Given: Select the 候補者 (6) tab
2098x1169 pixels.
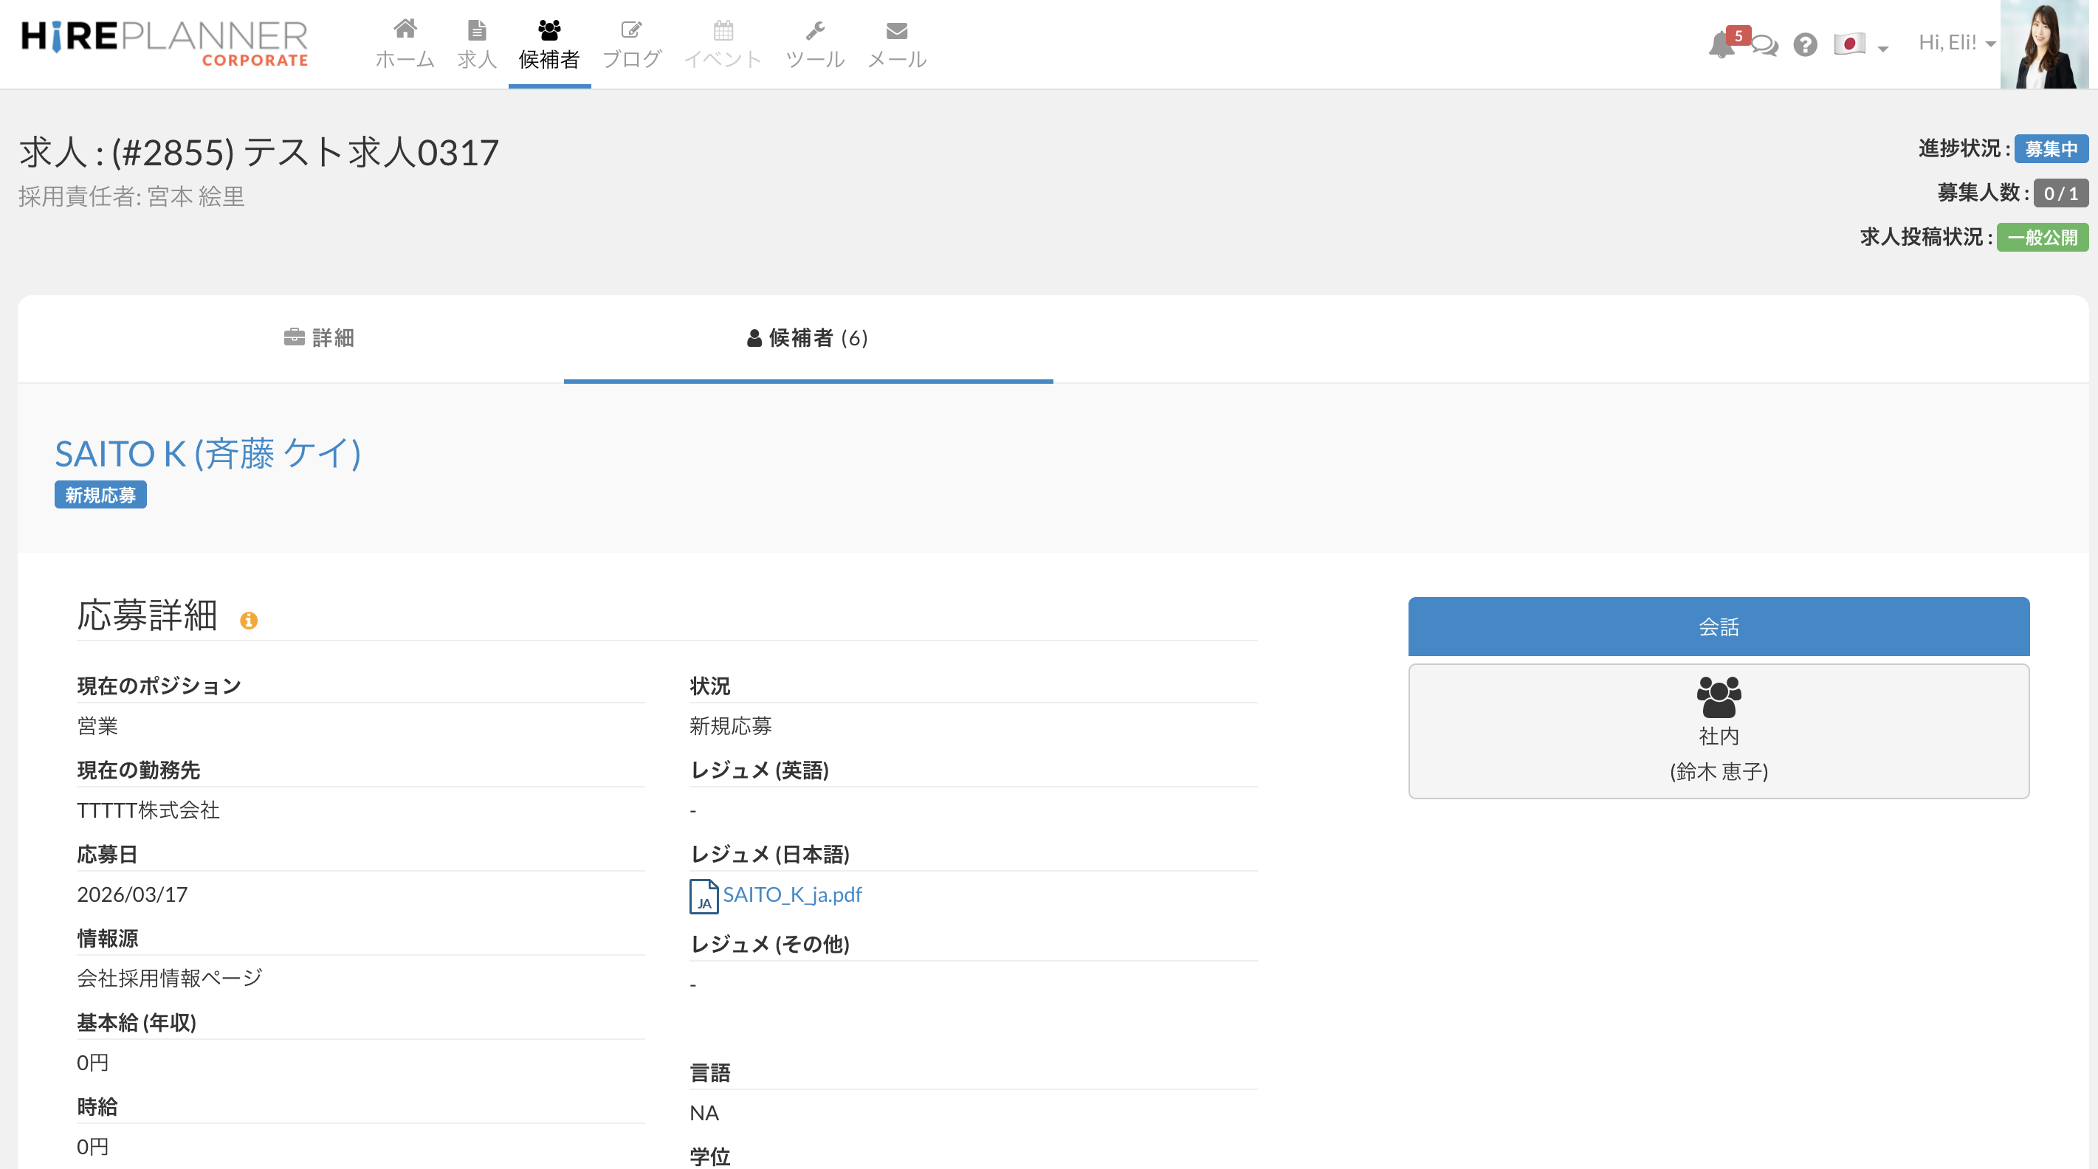Looking at the screenshot, I should pyautogui.click(x=807, y=338).
